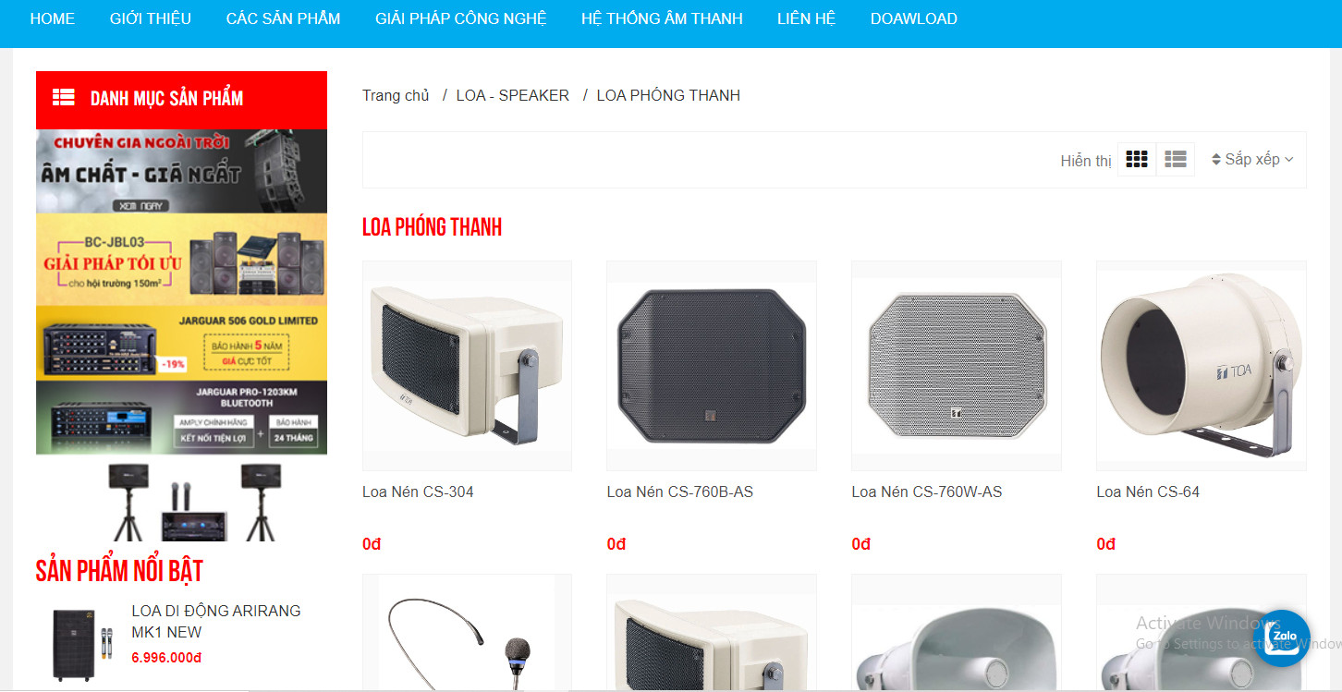The height and width of the screenshot is (692, 1342).
Task: Click the Loa Nén CS-64 speaker image
Action: pyautogui.click(x=1202, y=366)
